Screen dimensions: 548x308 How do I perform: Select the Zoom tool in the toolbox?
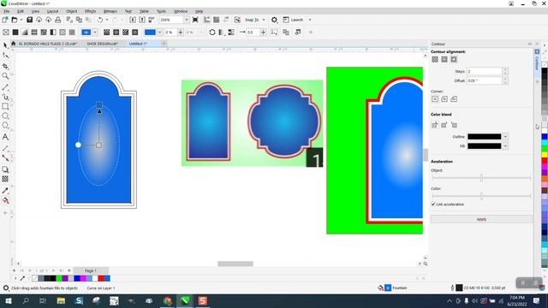pyautogui.click(x=5, y=76)
